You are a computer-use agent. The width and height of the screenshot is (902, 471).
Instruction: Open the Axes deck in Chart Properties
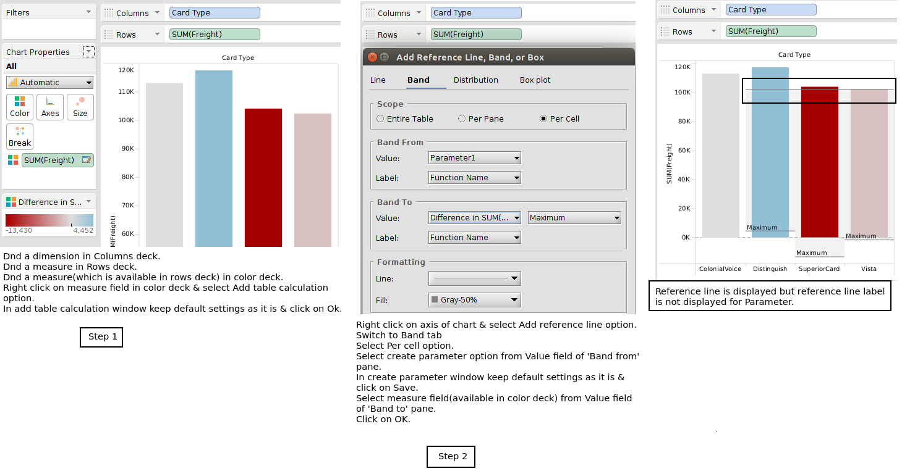50,107
